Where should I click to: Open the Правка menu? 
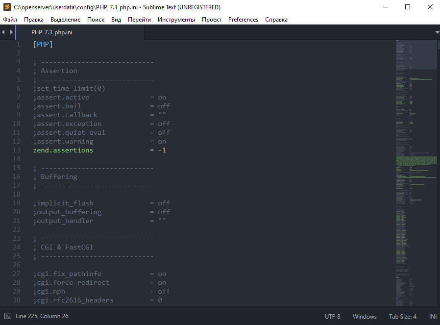point(34,20)
